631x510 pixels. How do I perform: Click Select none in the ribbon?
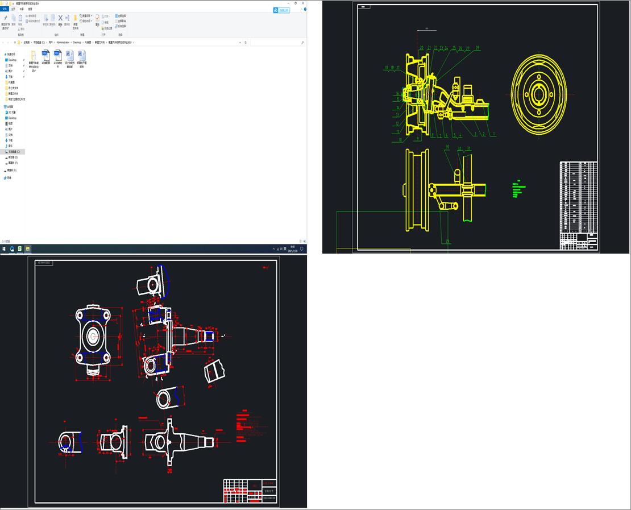pyautogui.click(x=121, y=21)
